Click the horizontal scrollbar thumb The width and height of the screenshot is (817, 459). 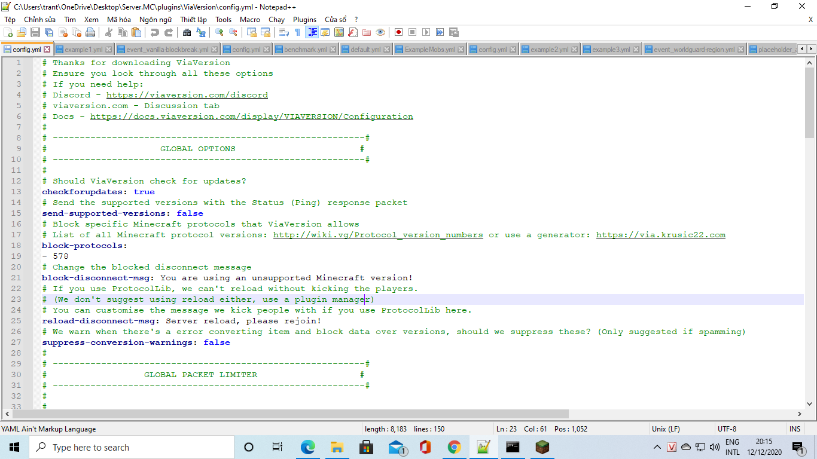click(x=290, y=414)
